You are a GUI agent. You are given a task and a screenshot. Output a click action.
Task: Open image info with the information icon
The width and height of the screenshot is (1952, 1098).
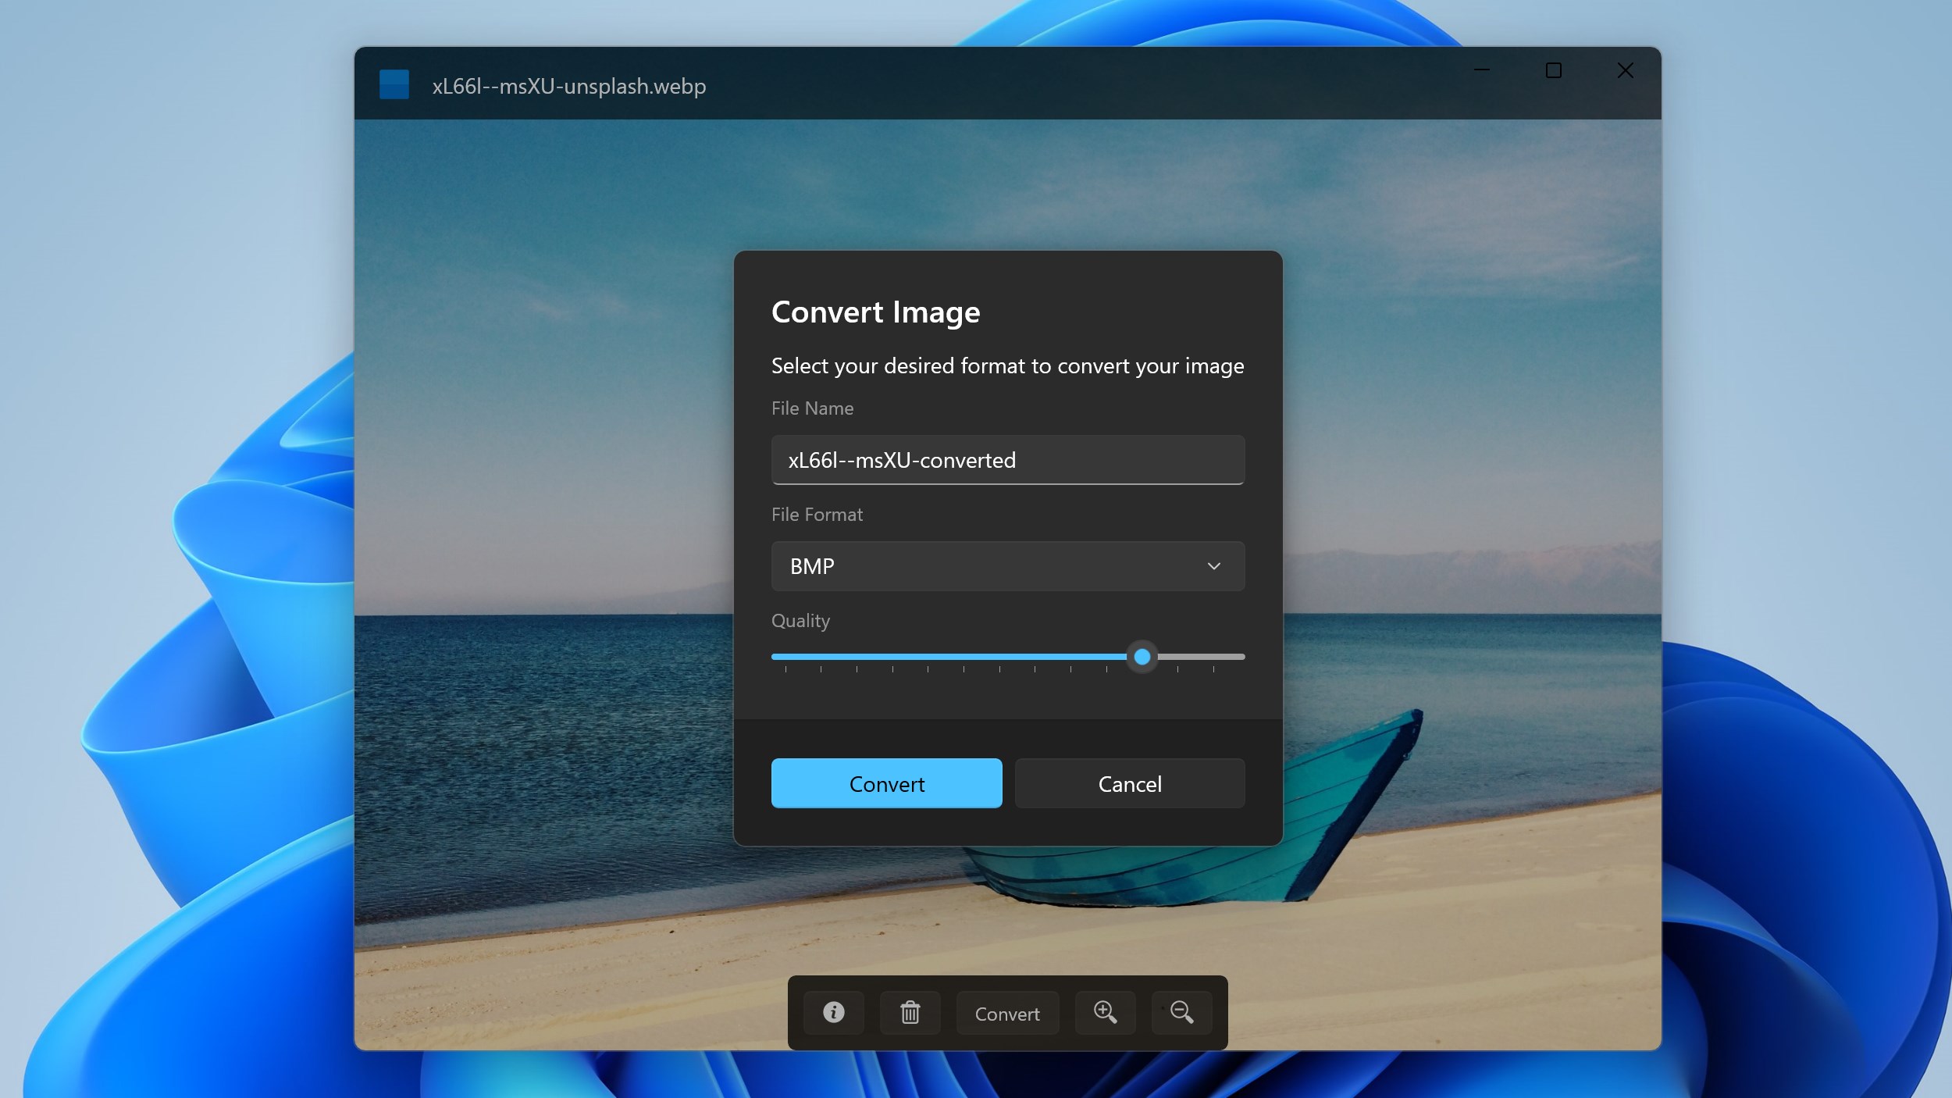pyautogui.click(x=833, y=1013)
